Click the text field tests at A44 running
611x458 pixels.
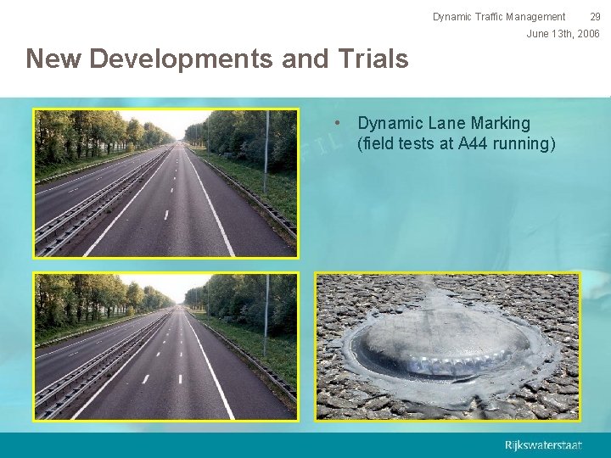(456, 143)
